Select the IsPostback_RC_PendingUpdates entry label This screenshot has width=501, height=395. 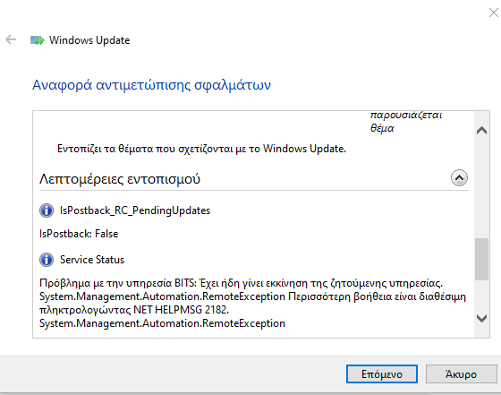(x=135, y=210)
